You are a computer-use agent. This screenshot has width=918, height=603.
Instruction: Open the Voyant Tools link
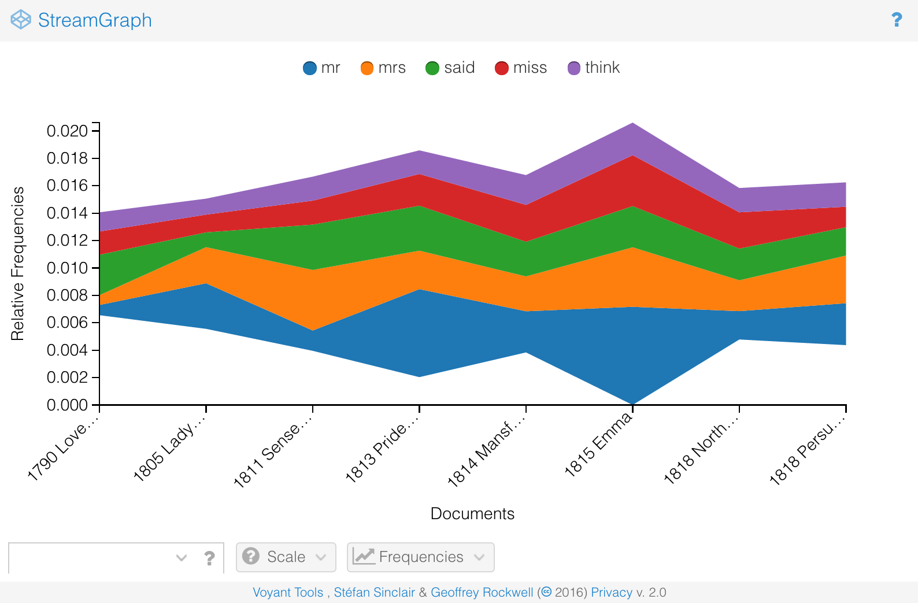(x=288, y=592)
